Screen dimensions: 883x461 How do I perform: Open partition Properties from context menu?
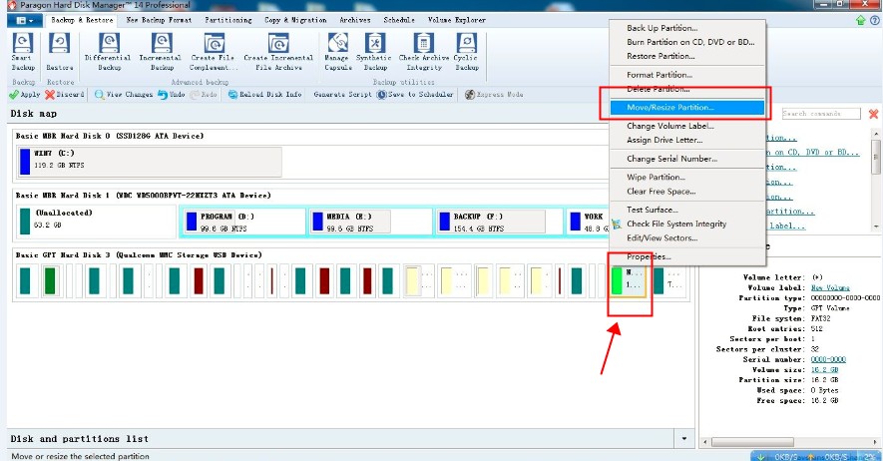click(687, 256)
